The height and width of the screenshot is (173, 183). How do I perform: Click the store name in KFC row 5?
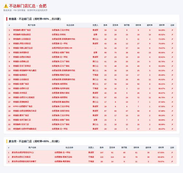23,48
